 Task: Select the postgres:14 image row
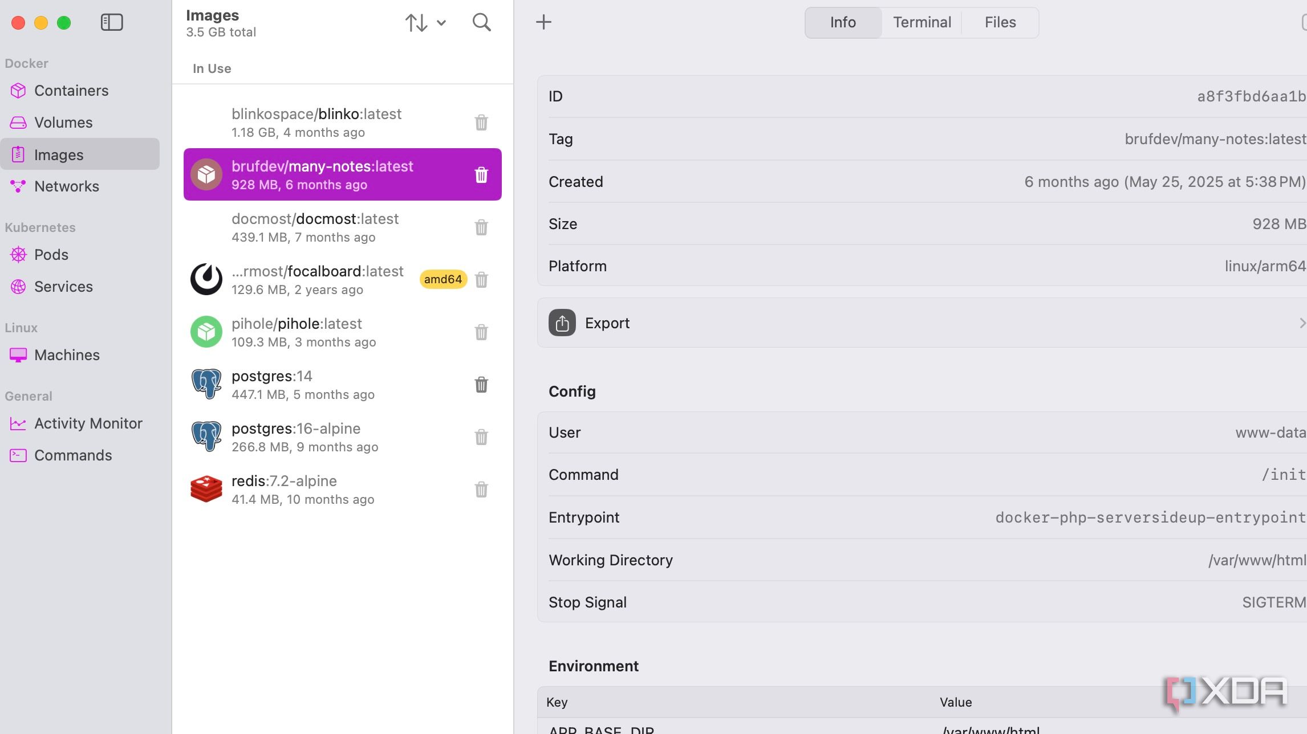click(343, 385)
